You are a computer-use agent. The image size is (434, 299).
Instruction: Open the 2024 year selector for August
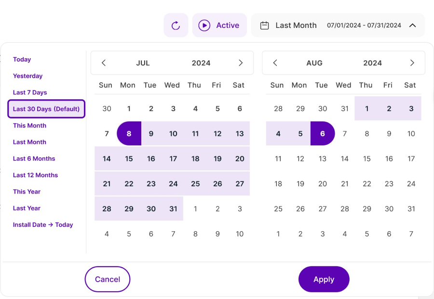(372, 63)
